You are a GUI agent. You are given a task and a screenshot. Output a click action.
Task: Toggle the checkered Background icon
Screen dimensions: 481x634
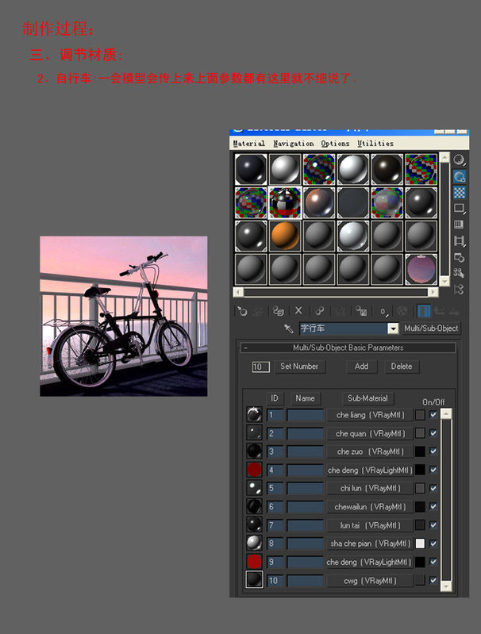pyautogui.click(x=459, y=193)
